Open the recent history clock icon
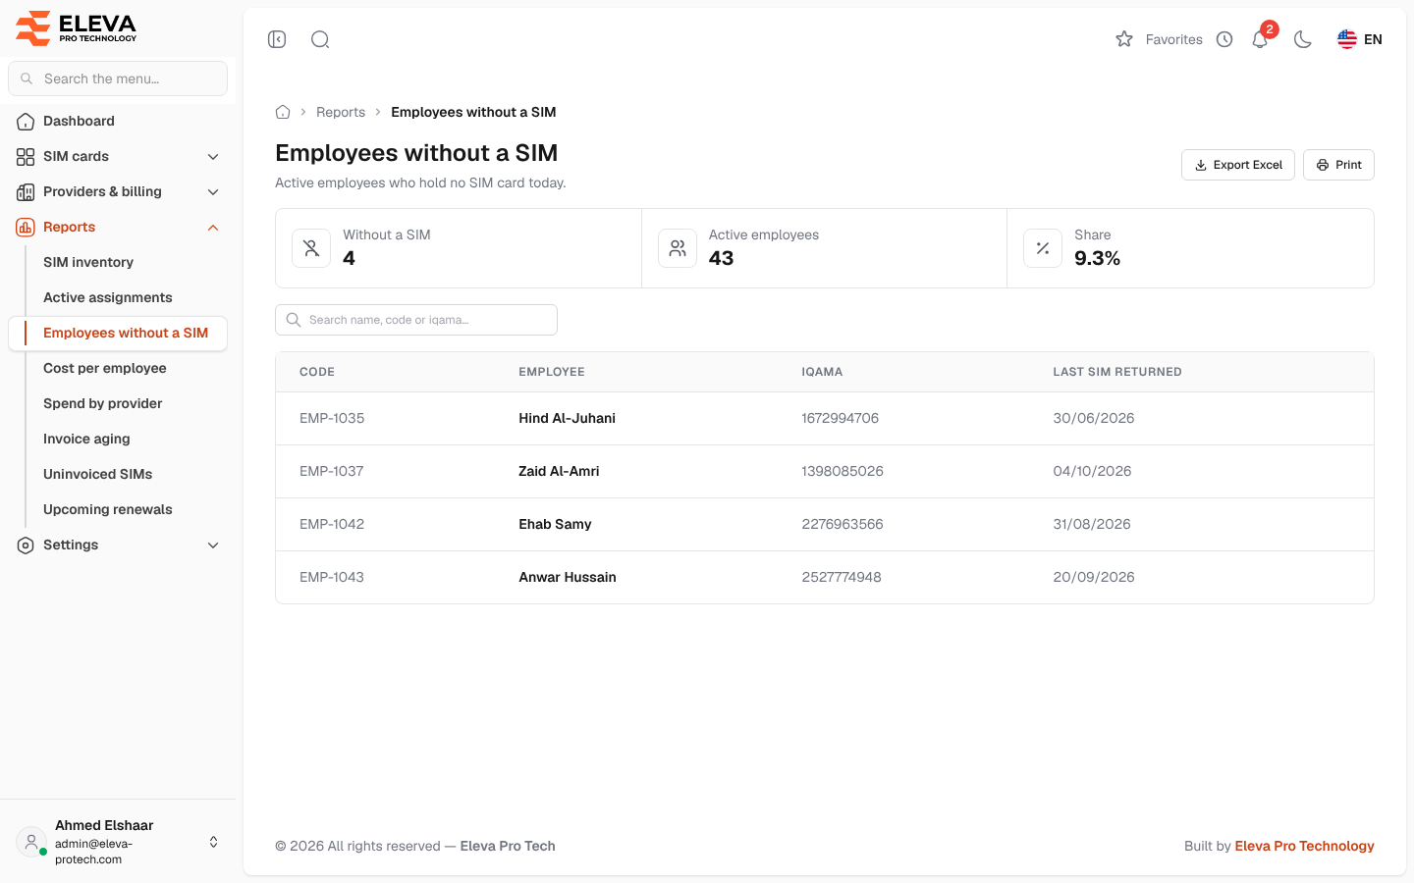 [x=1224, y=39]
